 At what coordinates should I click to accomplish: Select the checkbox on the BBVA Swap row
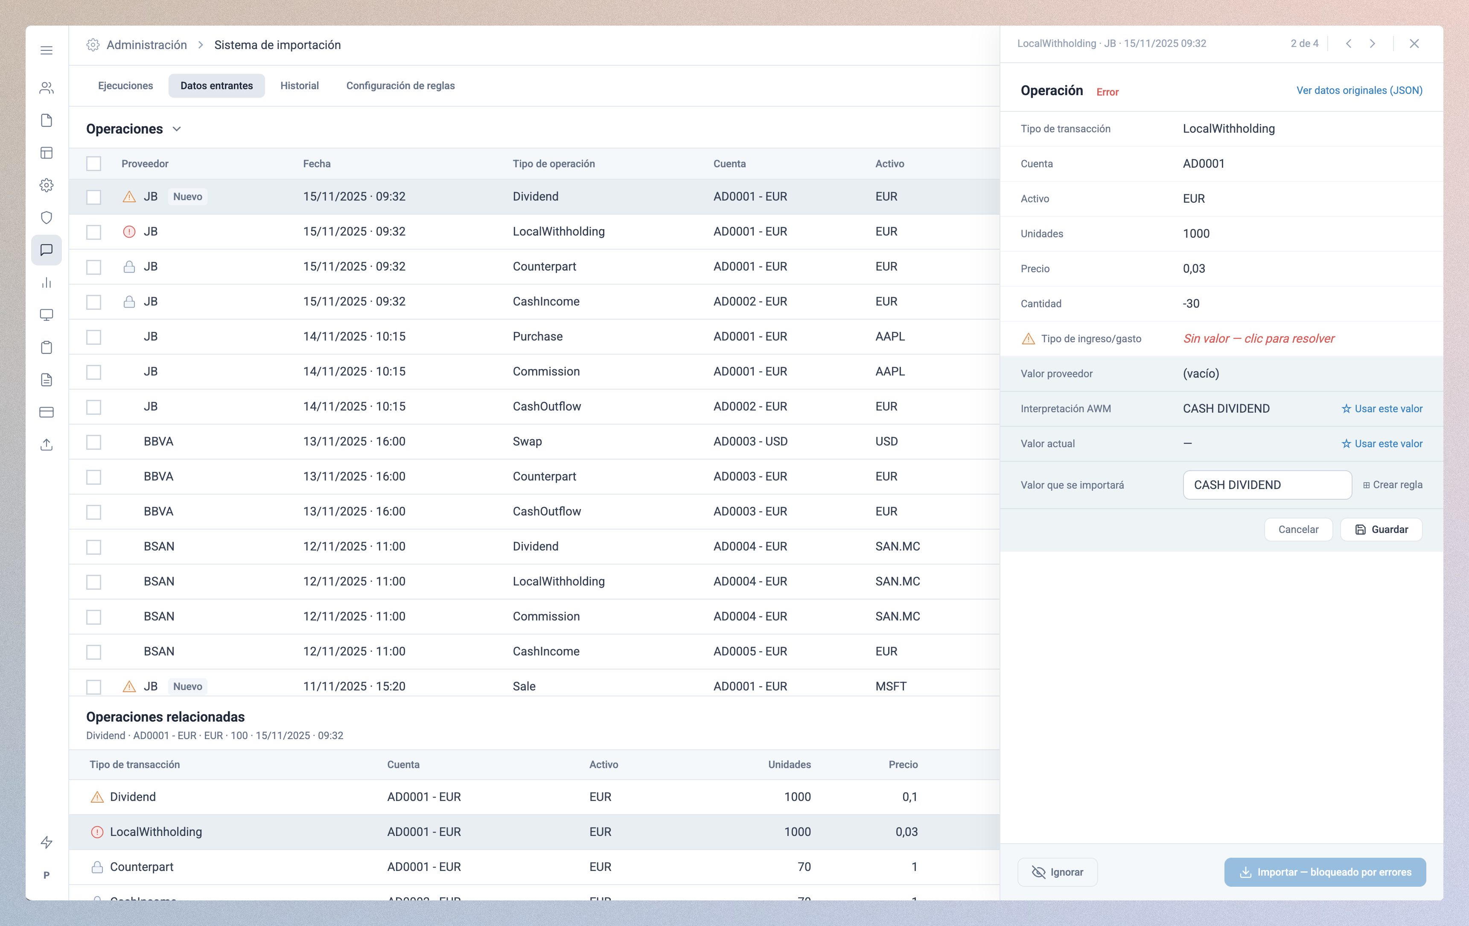[x=94, y=442]
